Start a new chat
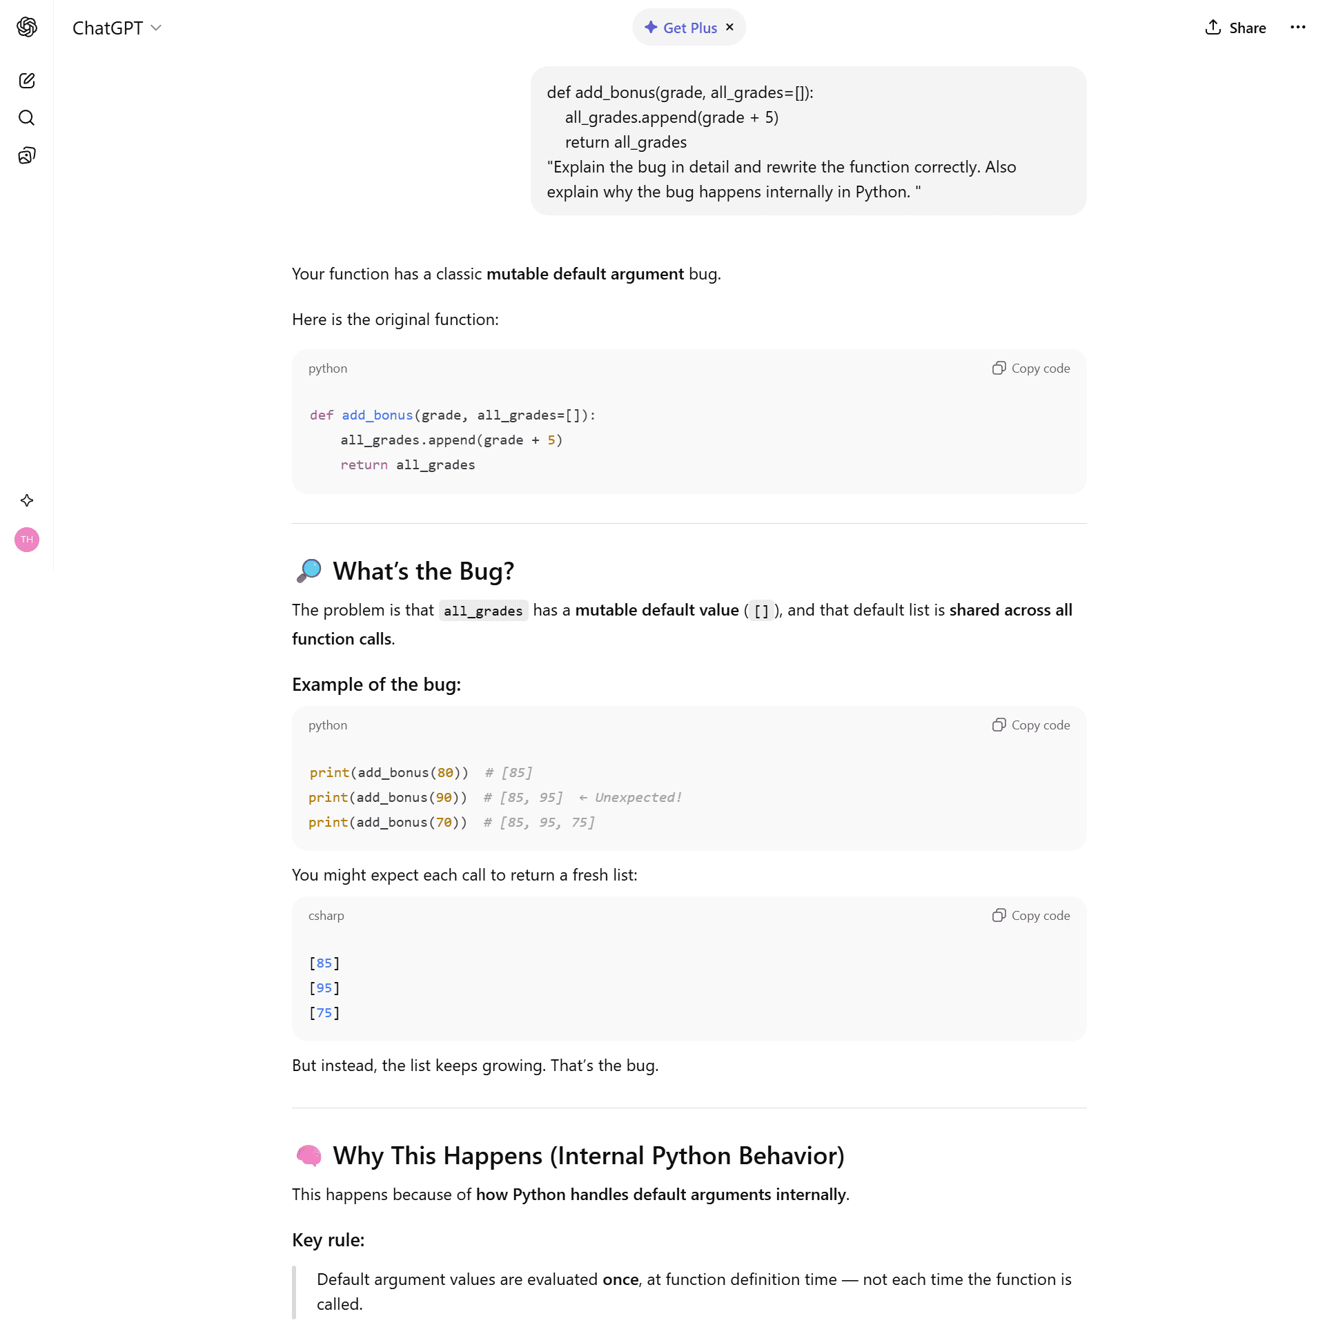The width and height of the screenshot is (1325, 1325). (x=27, y=81)
